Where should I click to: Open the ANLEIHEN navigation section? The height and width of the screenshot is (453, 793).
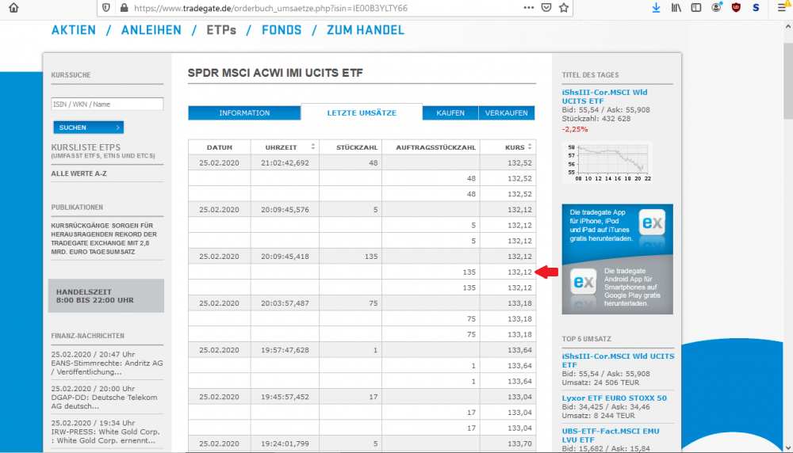[x=151, y=30]
